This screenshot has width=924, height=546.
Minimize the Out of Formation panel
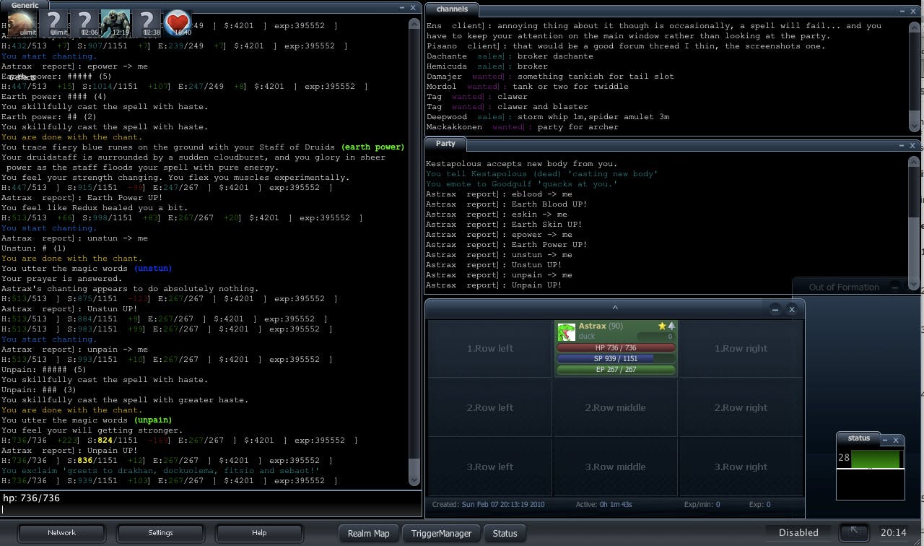895,287
